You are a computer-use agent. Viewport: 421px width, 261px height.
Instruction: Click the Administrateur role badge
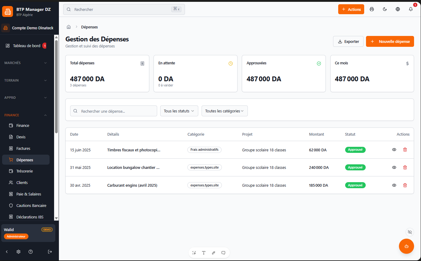pos(16,237)
